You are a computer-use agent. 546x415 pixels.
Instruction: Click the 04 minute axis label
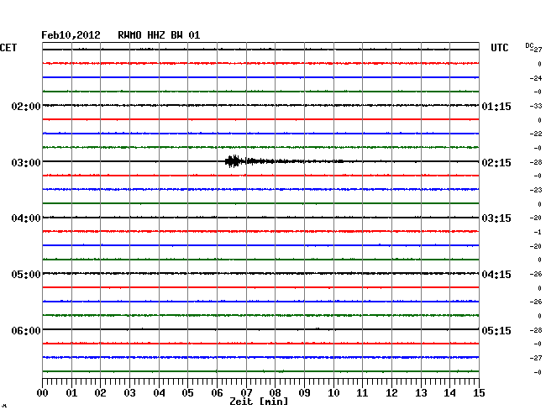pos(159,393)
